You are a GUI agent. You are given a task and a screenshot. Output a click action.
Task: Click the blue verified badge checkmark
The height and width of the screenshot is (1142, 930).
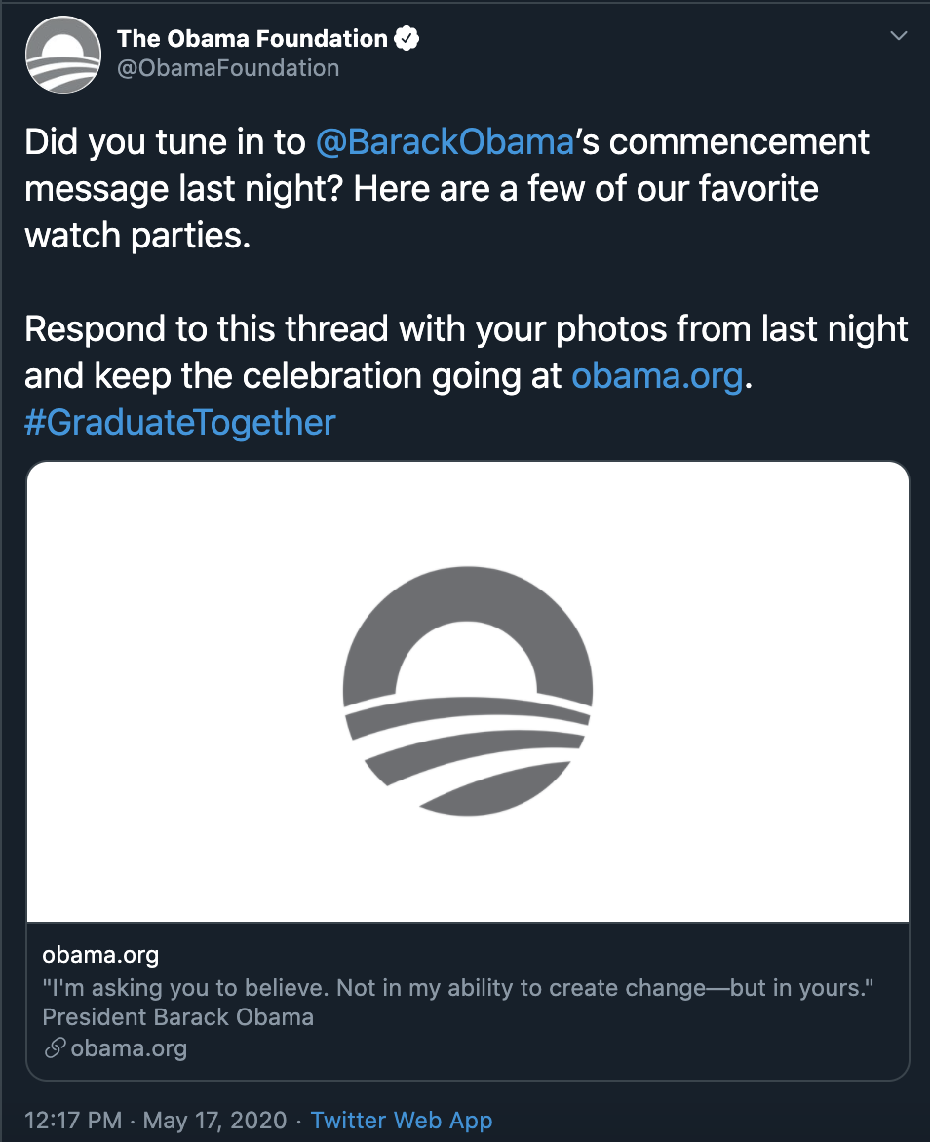click(407, 38)
